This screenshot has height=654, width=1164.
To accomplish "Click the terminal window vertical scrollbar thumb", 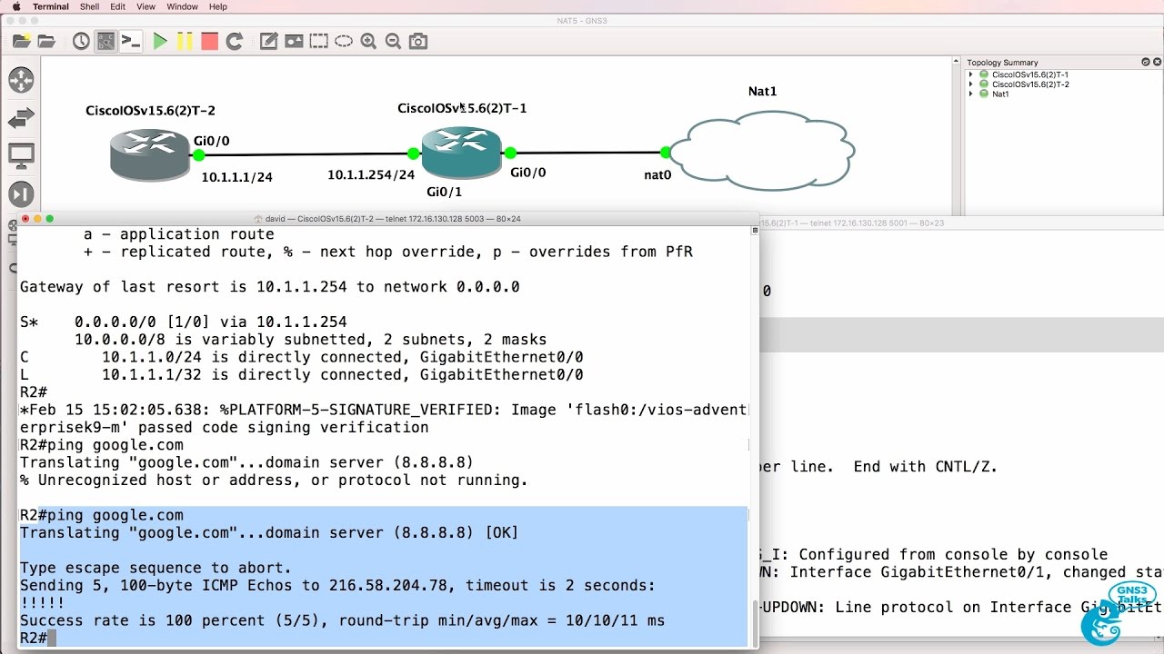I will click(x=753, y=621).
